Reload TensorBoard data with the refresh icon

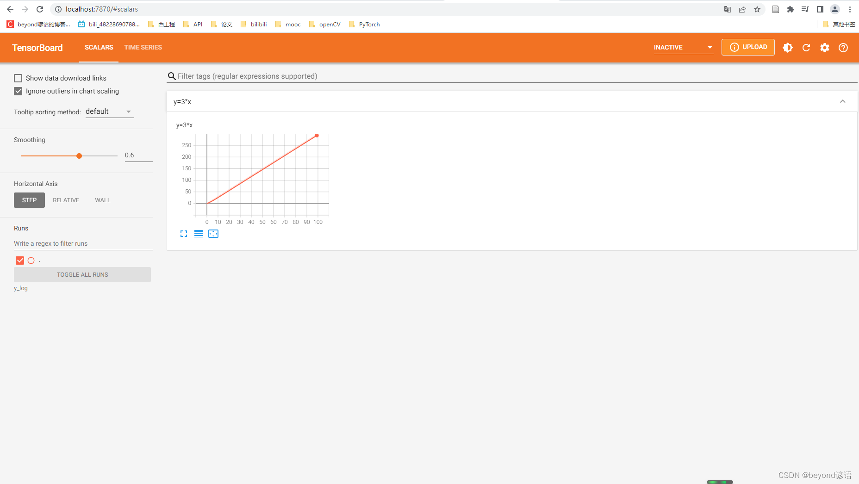[806, 48]
